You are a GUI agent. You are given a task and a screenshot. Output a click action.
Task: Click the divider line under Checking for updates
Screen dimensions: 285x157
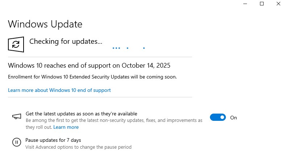(x=100, y=57)
